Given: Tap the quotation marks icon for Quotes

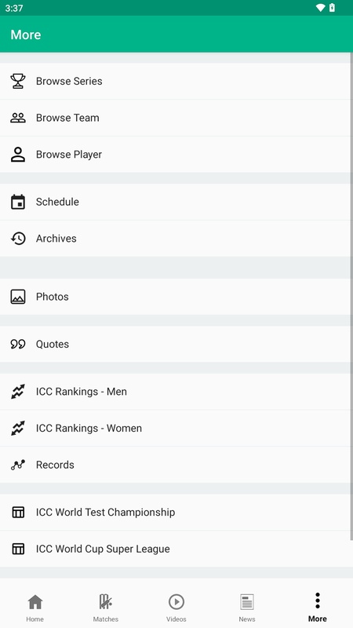Looking at the screenshot, I should [x=18, y=344].
